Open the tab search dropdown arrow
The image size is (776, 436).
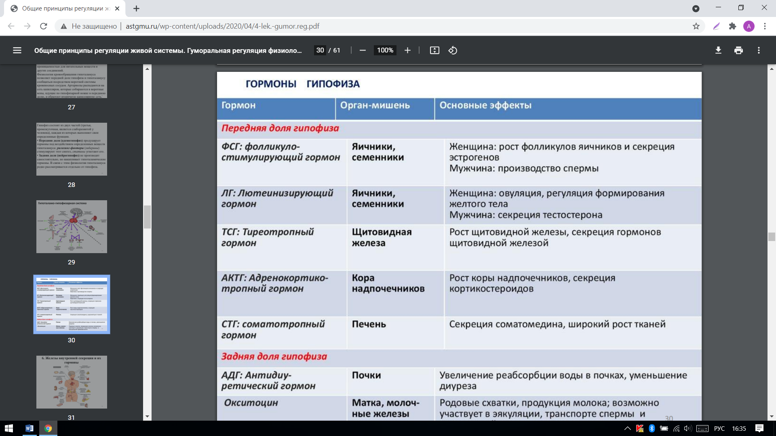tap(696, 8)
